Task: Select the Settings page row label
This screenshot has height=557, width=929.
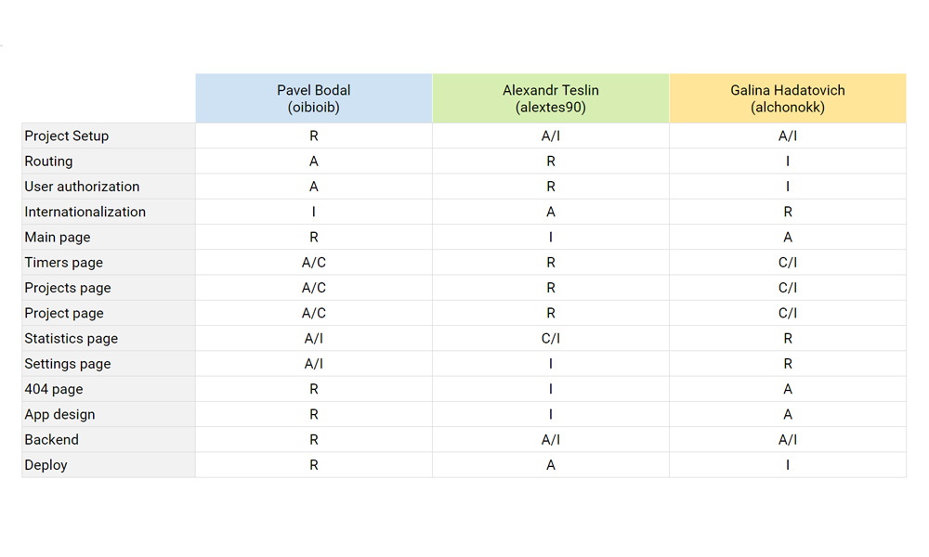Action: [109, 363]
